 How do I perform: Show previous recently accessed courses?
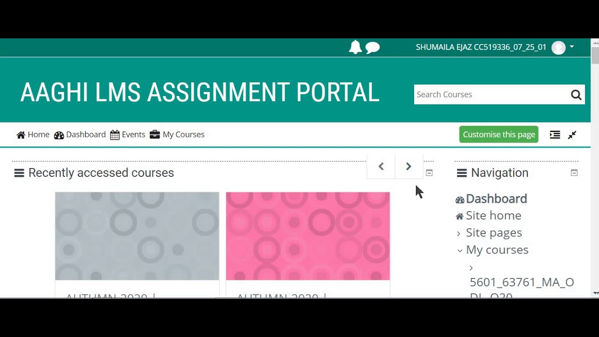click(381, 167)
